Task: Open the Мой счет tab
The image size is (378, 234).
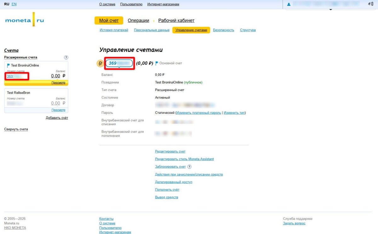Action: click(x=109, y=20)
